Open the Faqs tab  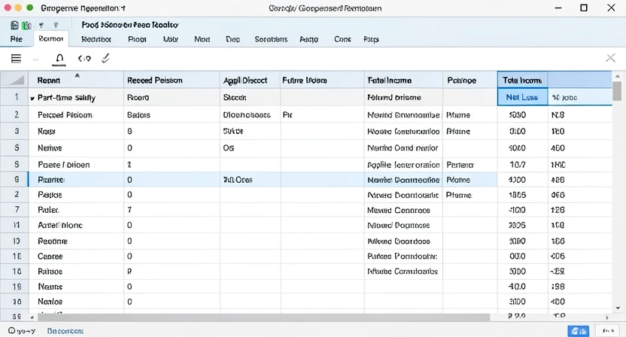[371, 39]
